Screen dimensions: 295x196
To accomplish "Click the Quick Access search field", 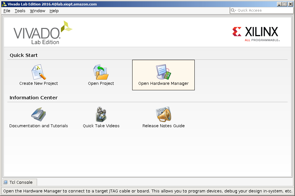I will pyautogui.click(x=261, y=10).
